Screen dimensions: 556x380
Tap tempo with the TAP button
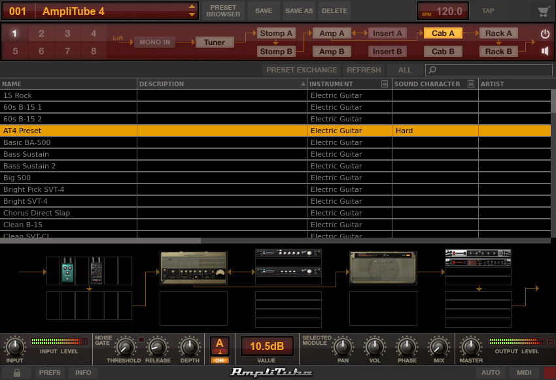coord(488,11)
